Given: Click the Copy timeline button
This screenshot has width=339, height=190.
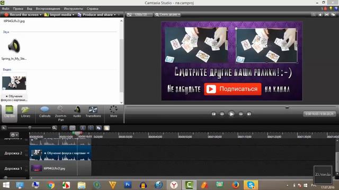Looking at the screenshot, I should 99,128.
